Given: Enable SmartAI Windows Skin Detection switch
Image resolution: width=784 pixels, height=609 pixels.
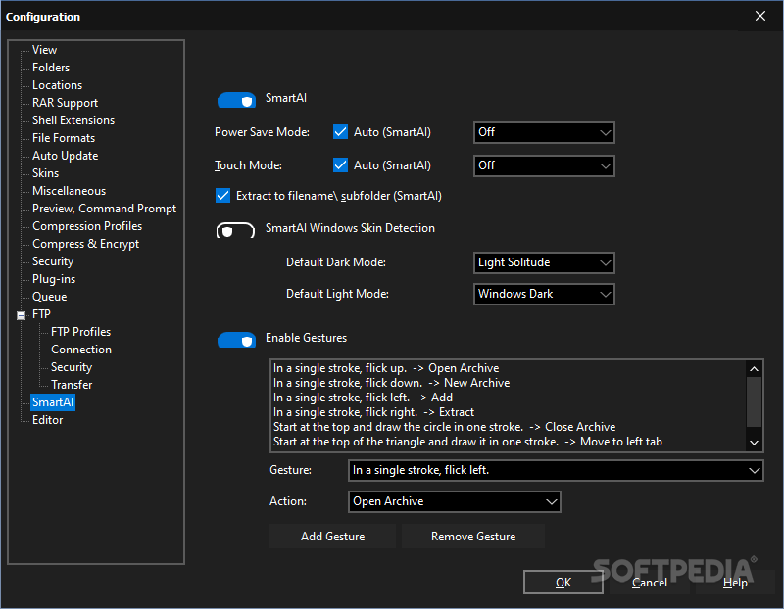Looking at the screenshot, I should point(235,230).
